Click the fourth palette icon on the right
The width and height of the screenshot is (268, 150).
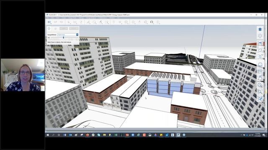click(260, 50)
